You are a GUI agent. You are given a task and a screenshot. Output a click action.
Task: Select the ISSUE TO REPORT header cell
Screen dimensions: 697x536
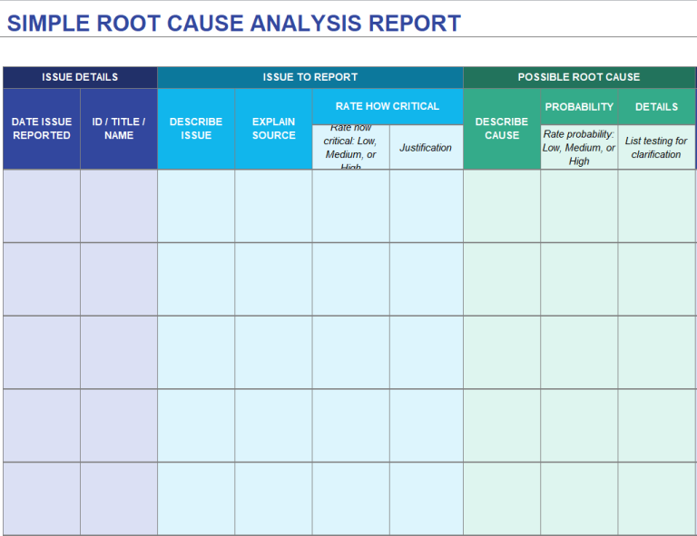[x=310, y=77]
